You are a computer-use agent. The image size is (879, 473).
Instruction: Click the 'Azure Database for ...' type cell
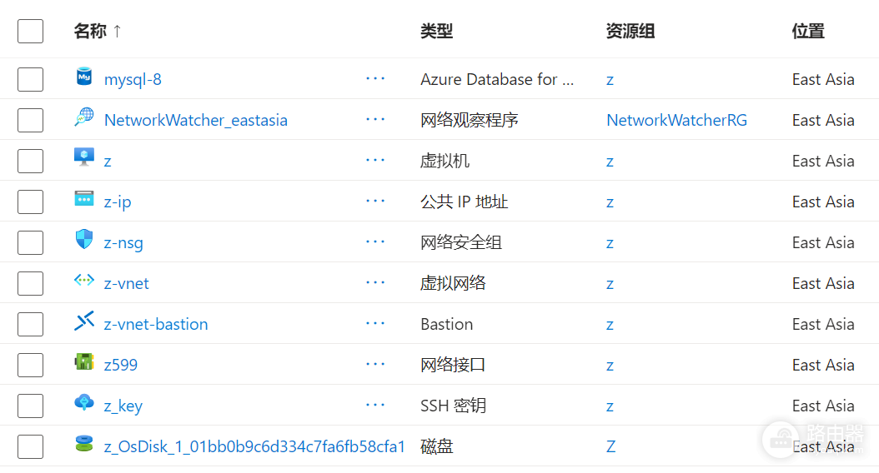(x=497, y=79)
